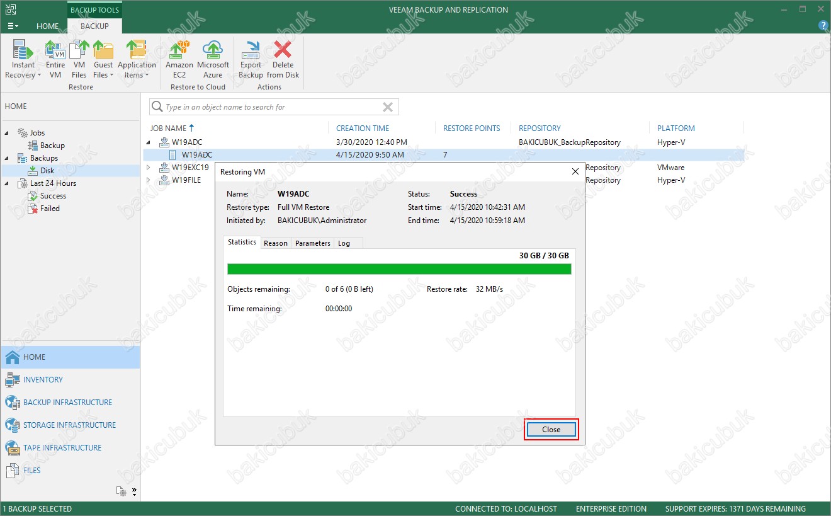
Task: Open Application Items restore menu
Action: (137, 59)
